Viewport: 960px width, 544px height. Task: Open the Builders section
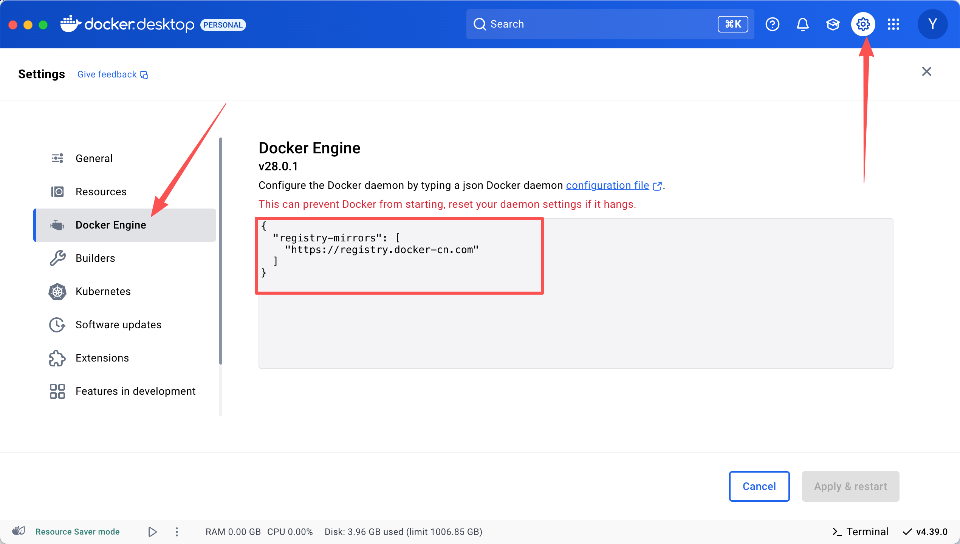[95, 258]
